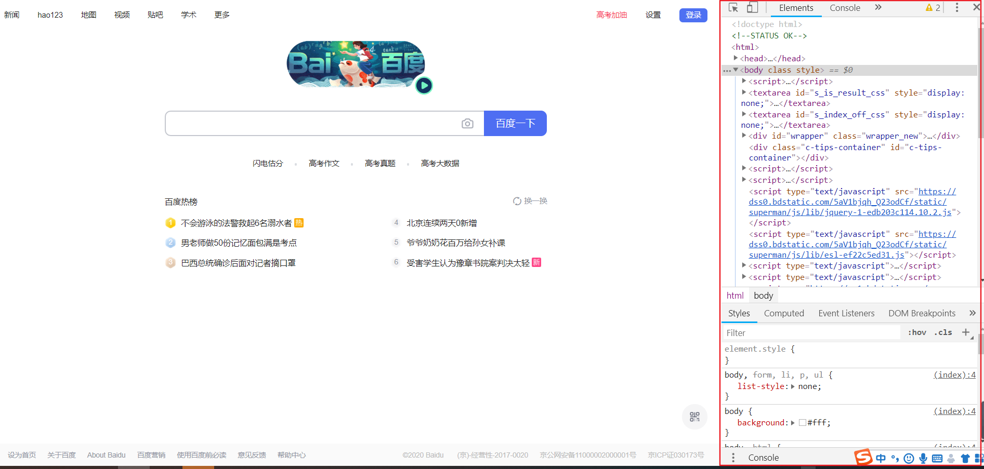This screenshot has height=469, width=984.
Task: Open the hao123 navigation link
Action: 50,15
